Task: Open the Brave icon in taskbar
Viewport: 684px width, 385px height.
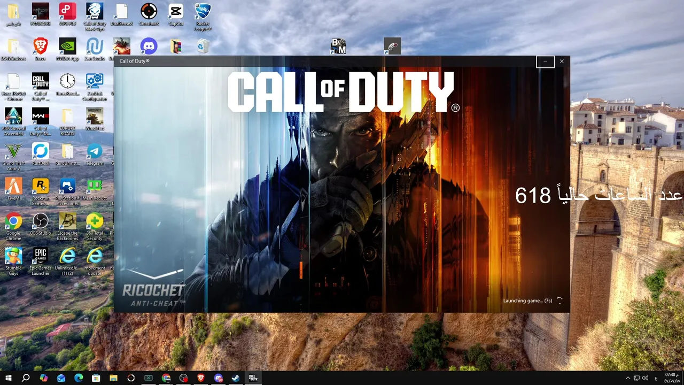Action: [201, 378]
